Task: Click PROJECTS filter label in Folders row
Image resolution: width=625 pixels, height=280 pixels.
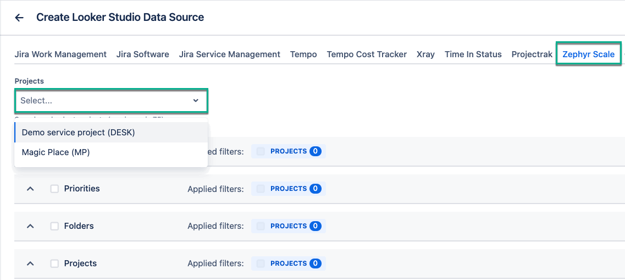Action: point(289,226)
